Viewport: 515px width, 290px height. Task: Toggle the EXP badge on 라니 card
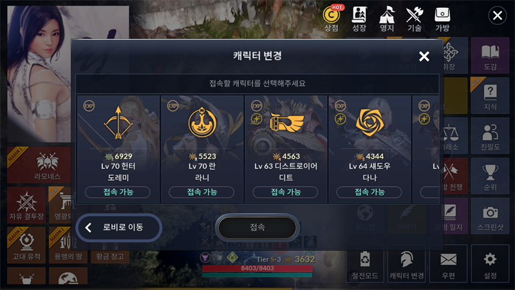point(173,106)
